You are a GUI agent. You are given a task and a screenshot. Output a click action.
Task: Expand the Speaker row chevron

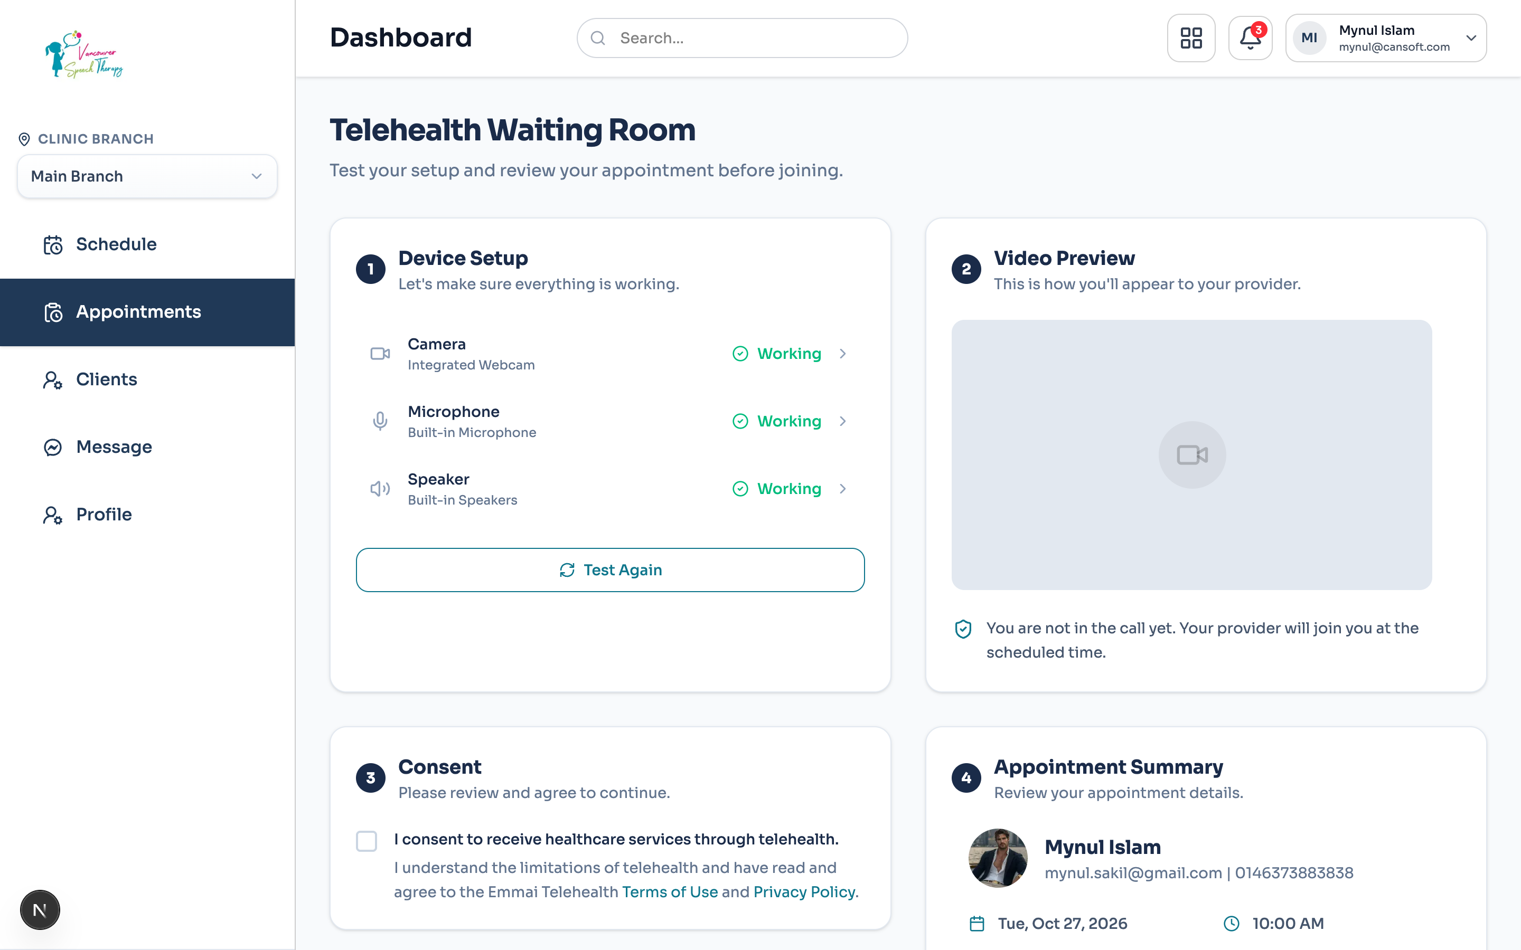843,489
